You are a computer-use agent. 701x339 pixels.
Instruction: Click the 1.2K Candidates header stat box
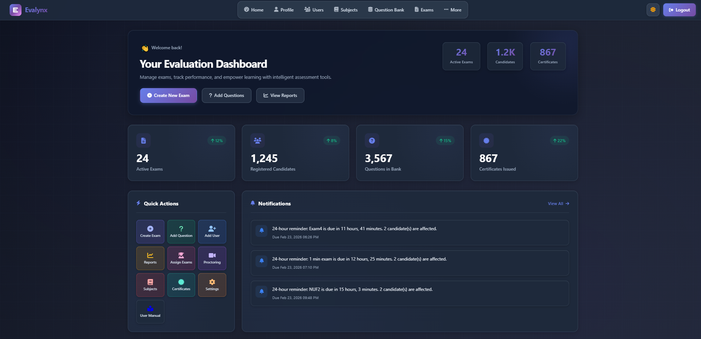pyautogui.click(x=505, y=56)
